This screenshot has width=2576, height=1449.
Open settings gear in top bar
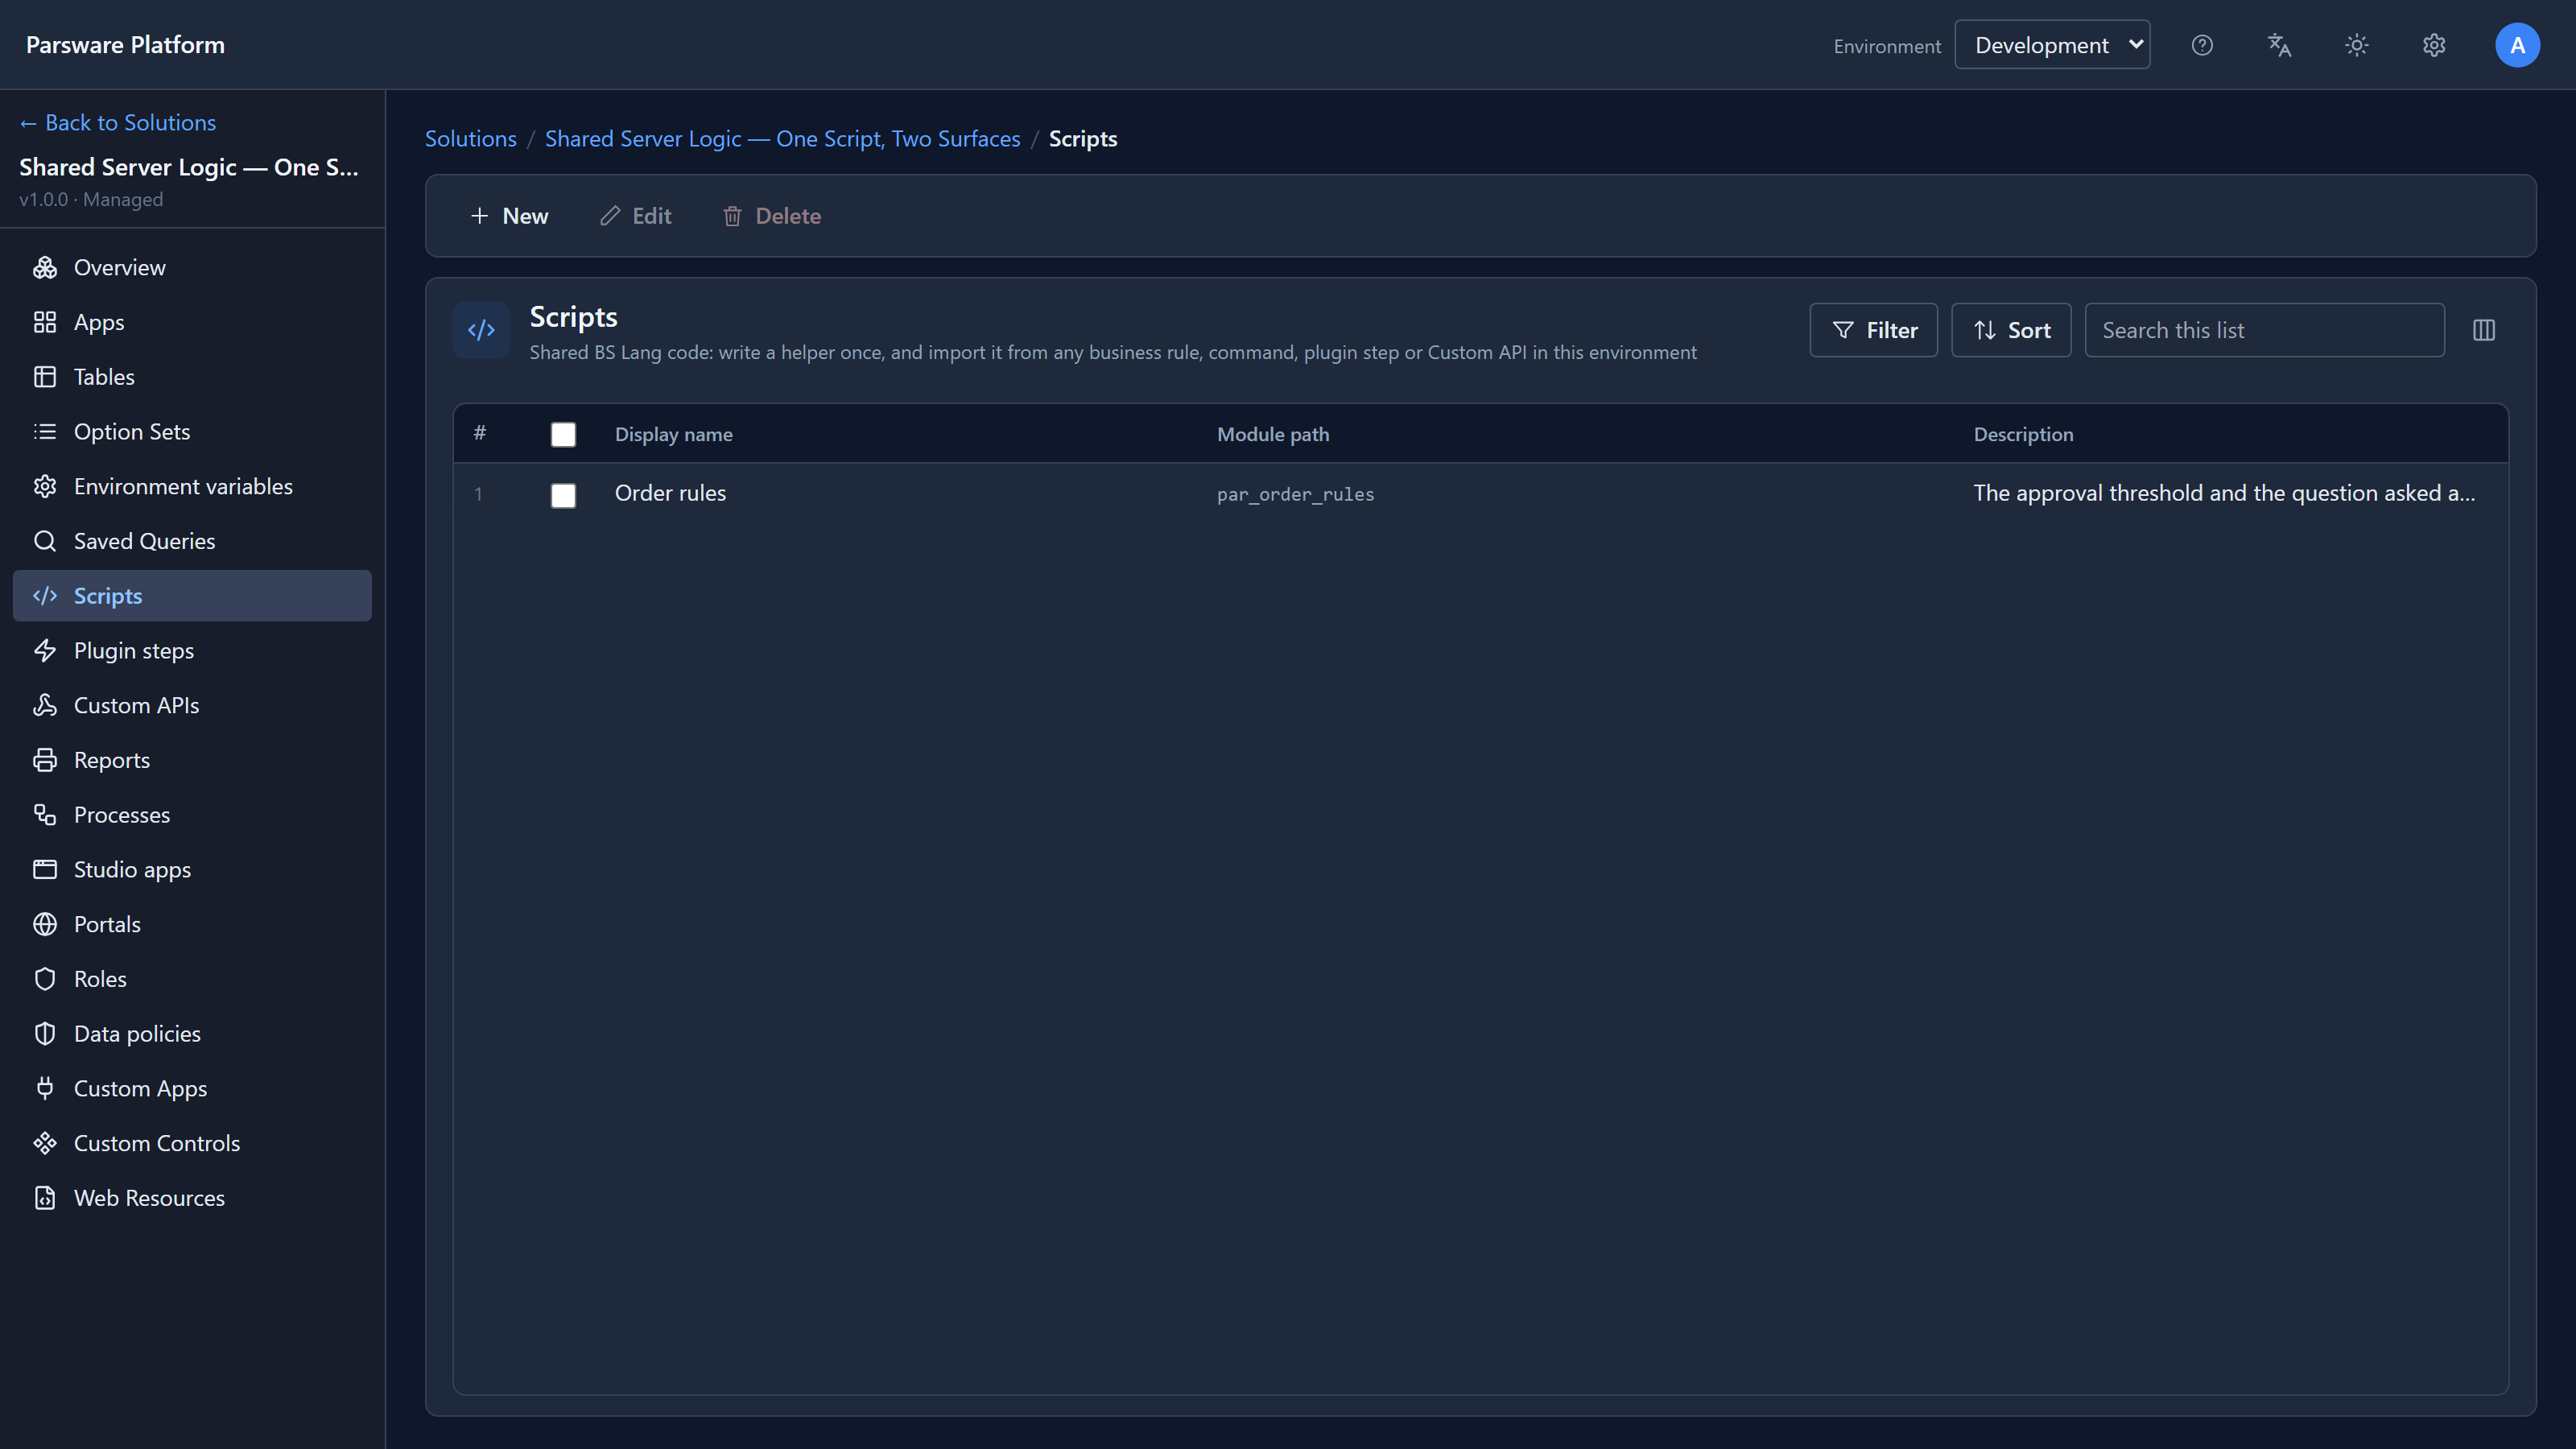pyautogui.click(x=2434, y=45)
